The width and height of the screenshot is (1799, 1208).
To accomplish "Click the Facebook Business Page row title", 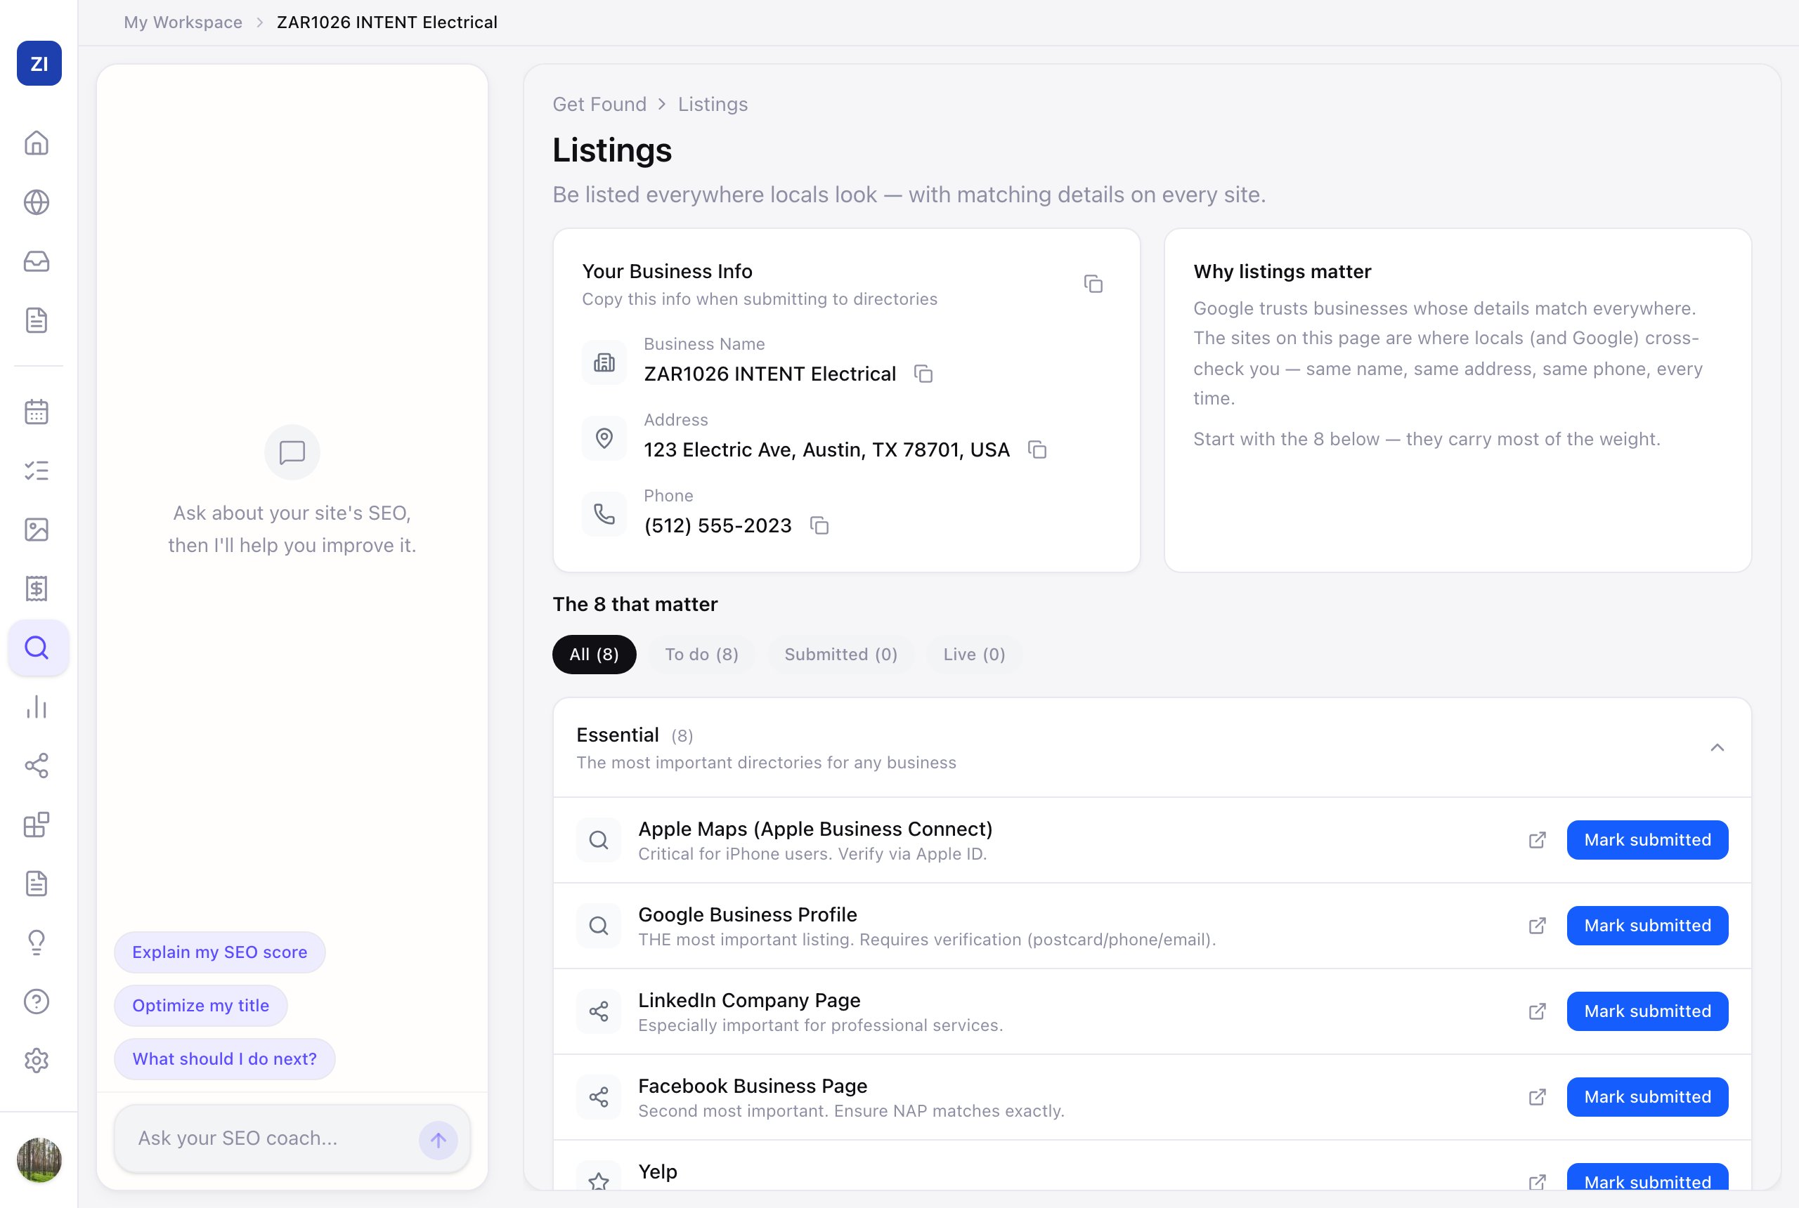I will pos(753,1086).
